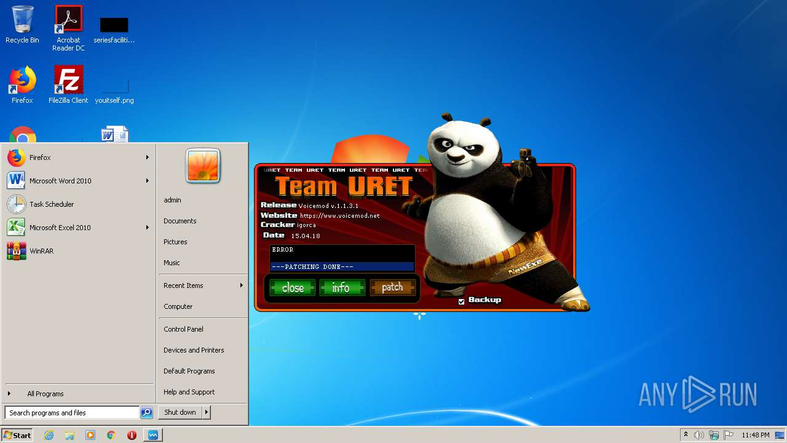This screenshot has height=443, width=787.
Task: Expand the Microsoft Excel 2010 jump list arrow
Action: coord(148,228)
